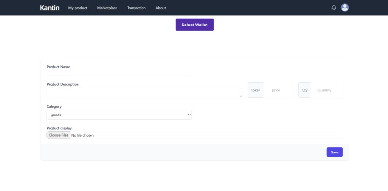Click the price input field
Screen dimensions: 388x191
(278, 90)
